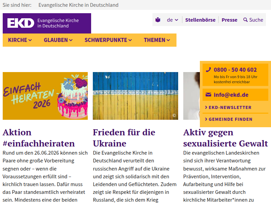Open the Stellenbörse link

(200, 20)
